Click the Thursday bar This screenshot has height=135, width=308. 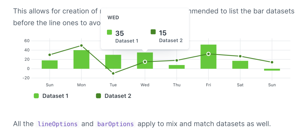177,67
